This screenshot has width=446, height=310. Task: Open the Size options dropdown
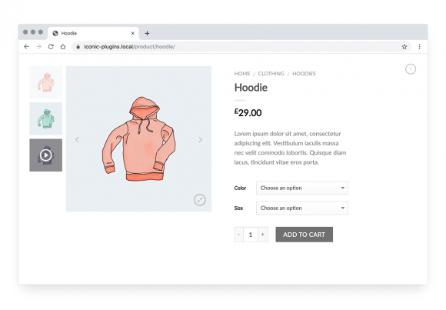click(x=302, y=208)
